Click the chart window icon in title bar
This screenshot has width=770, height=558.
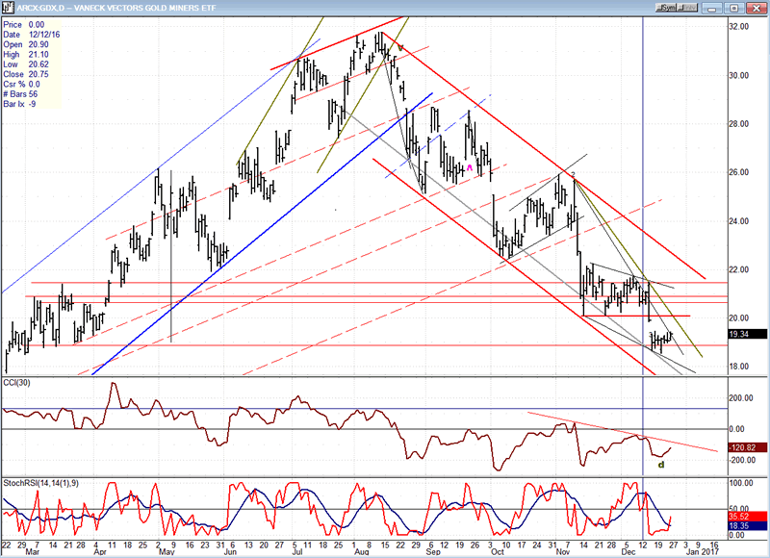pyautogui.click(x=8, y=7)
